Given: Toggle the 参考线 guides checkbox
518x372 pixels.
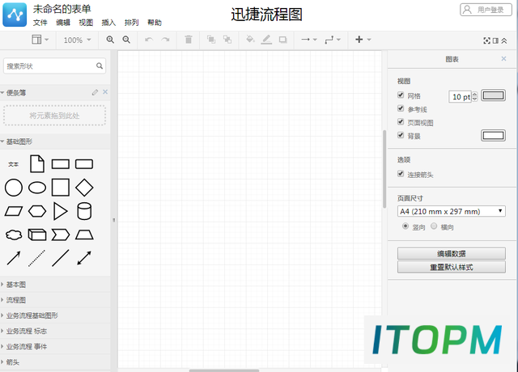Looking at the screenshot, I should [x=401, y=108].
